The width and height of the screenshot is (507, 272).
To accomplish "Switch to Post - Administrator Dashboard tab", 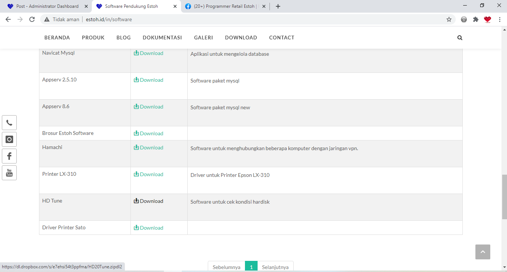I will (x=46, y=6).
